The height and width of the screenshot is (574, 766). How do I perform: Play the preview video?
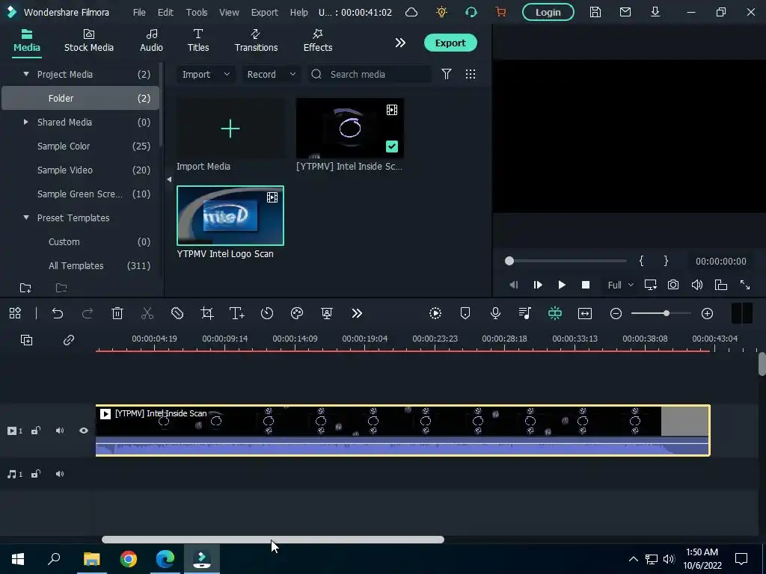coord(561,285)
